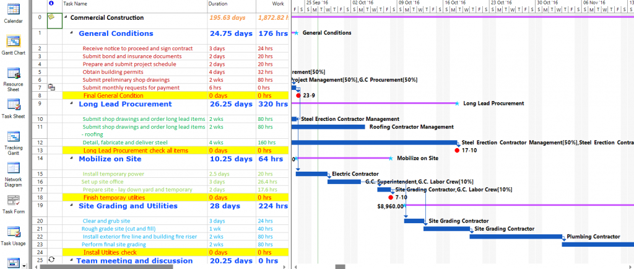Click the Gantt chart horizontal scrollbar thumb
634x269 pixels.
[x=340, y=267]
